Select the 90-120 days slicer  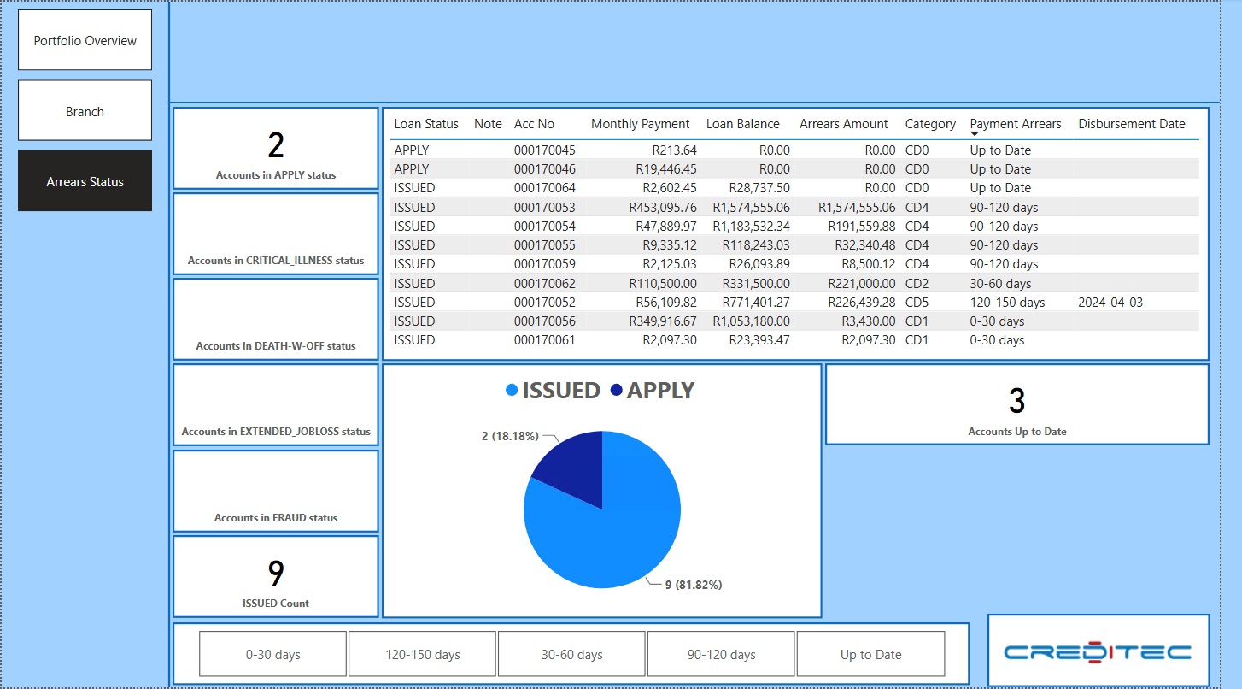(721, 654)
